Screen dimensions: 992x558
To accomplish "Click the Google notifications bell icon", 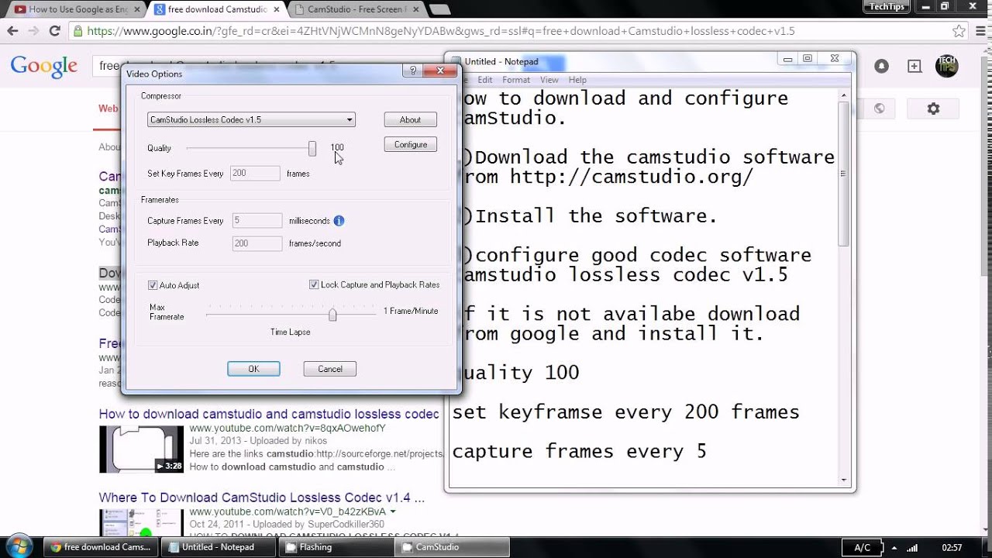I will pos(881,66).
